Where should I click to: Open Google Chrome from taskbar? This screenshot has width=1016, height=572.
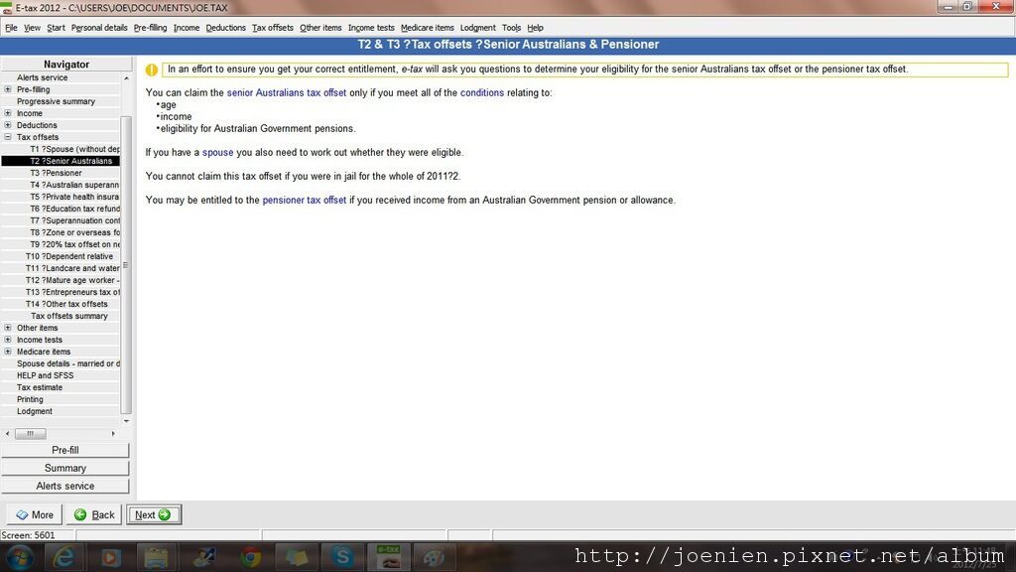[x=251, y=557]
